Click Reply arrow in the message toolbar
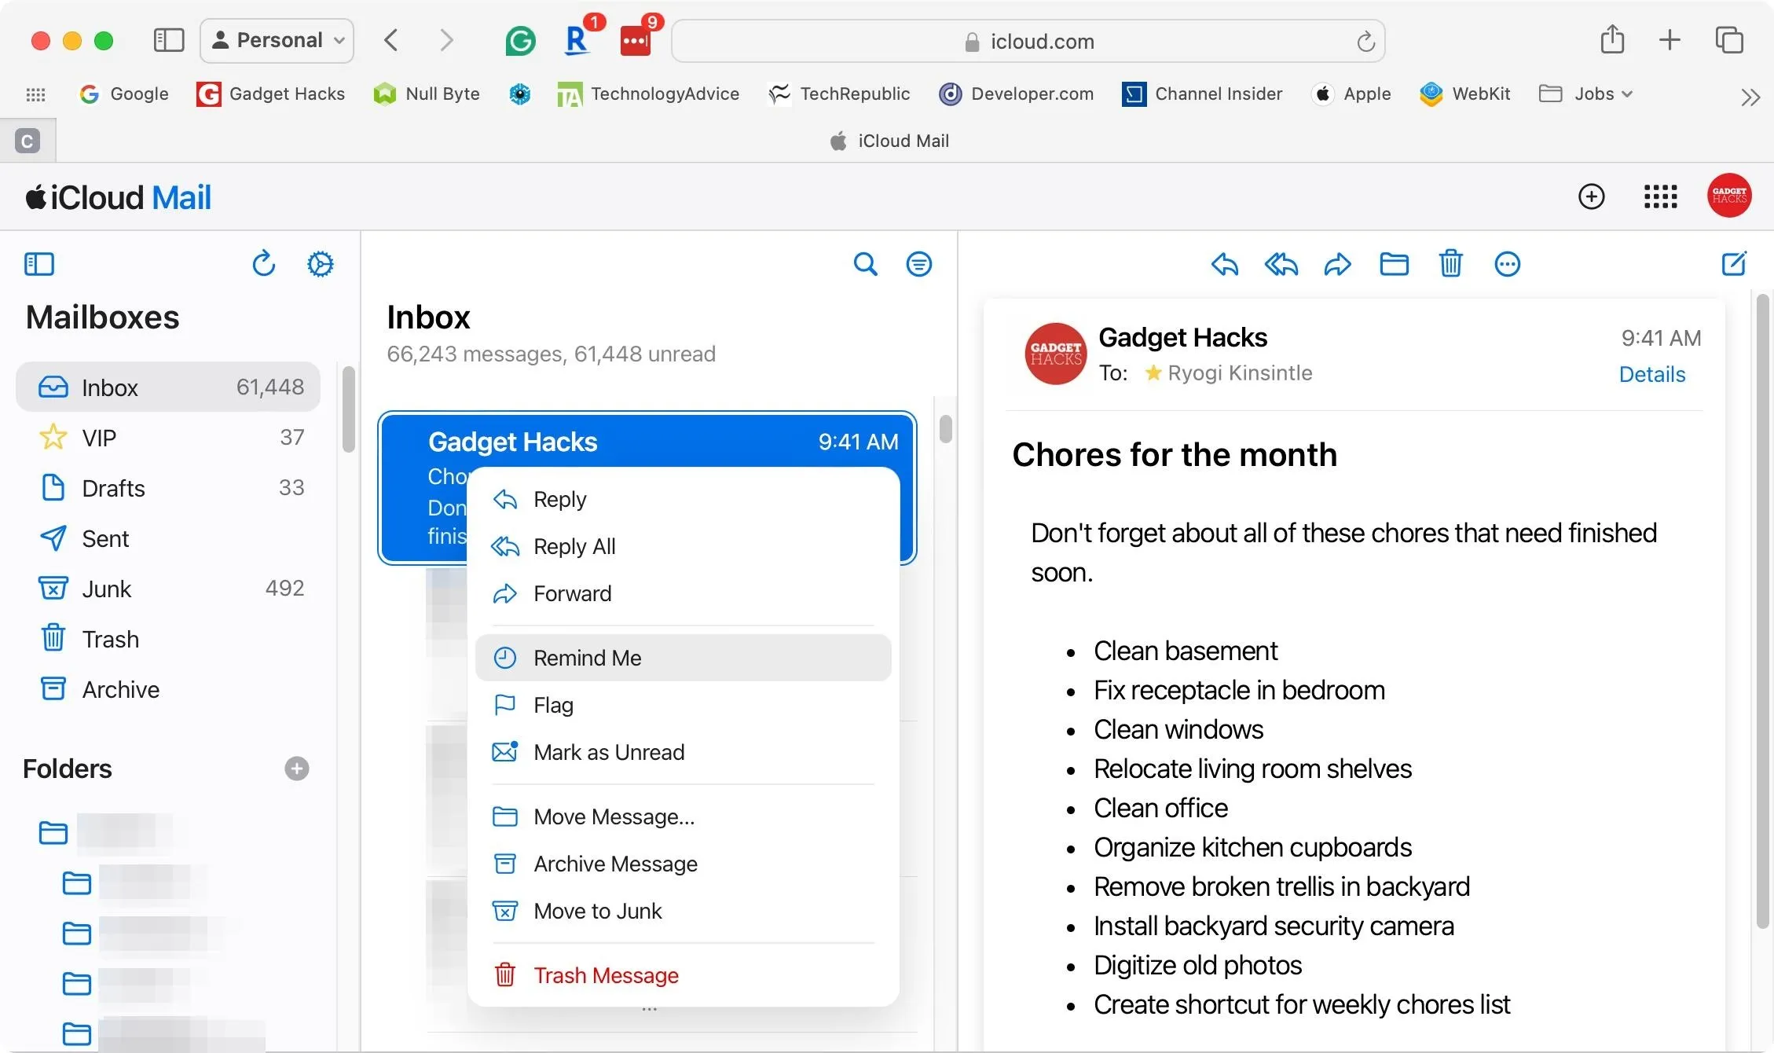The height and width of the screenshot is (1053, 1774). [1224, 264]
